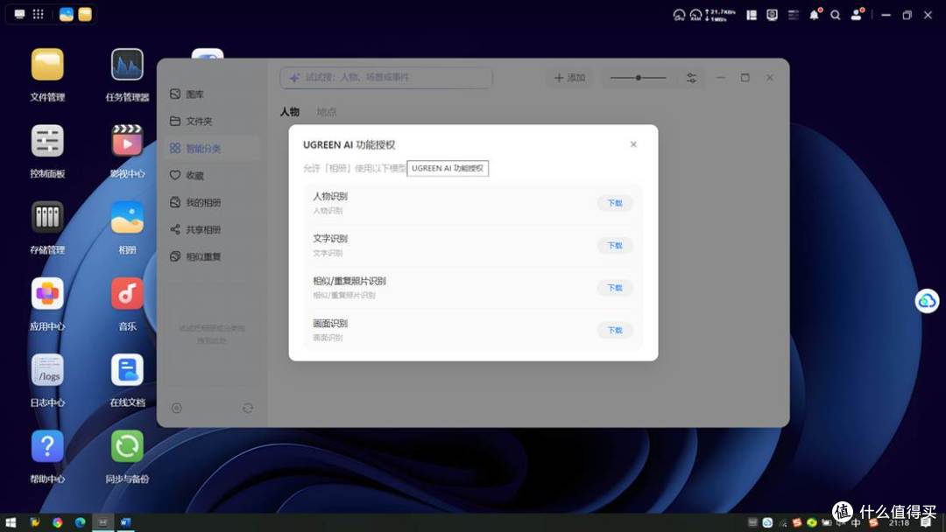Open 收藏 in the Photos sidebar
The width and height of the screenshot is (946, 532).
[212, 175]
